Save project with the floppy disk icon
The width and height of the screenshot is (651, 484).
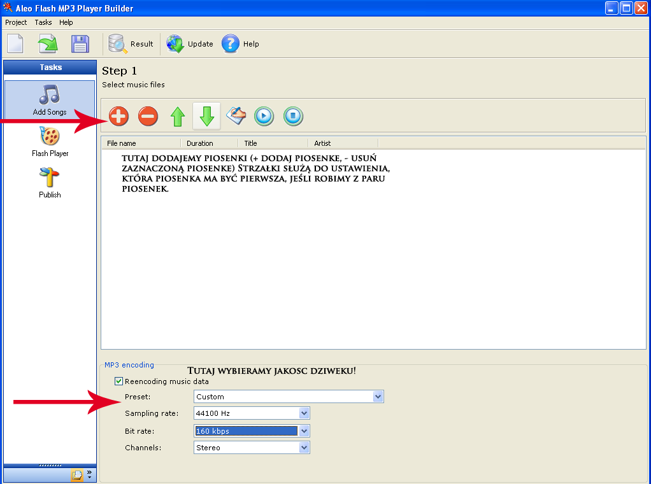pyautogui.click(x=80, y=43)
